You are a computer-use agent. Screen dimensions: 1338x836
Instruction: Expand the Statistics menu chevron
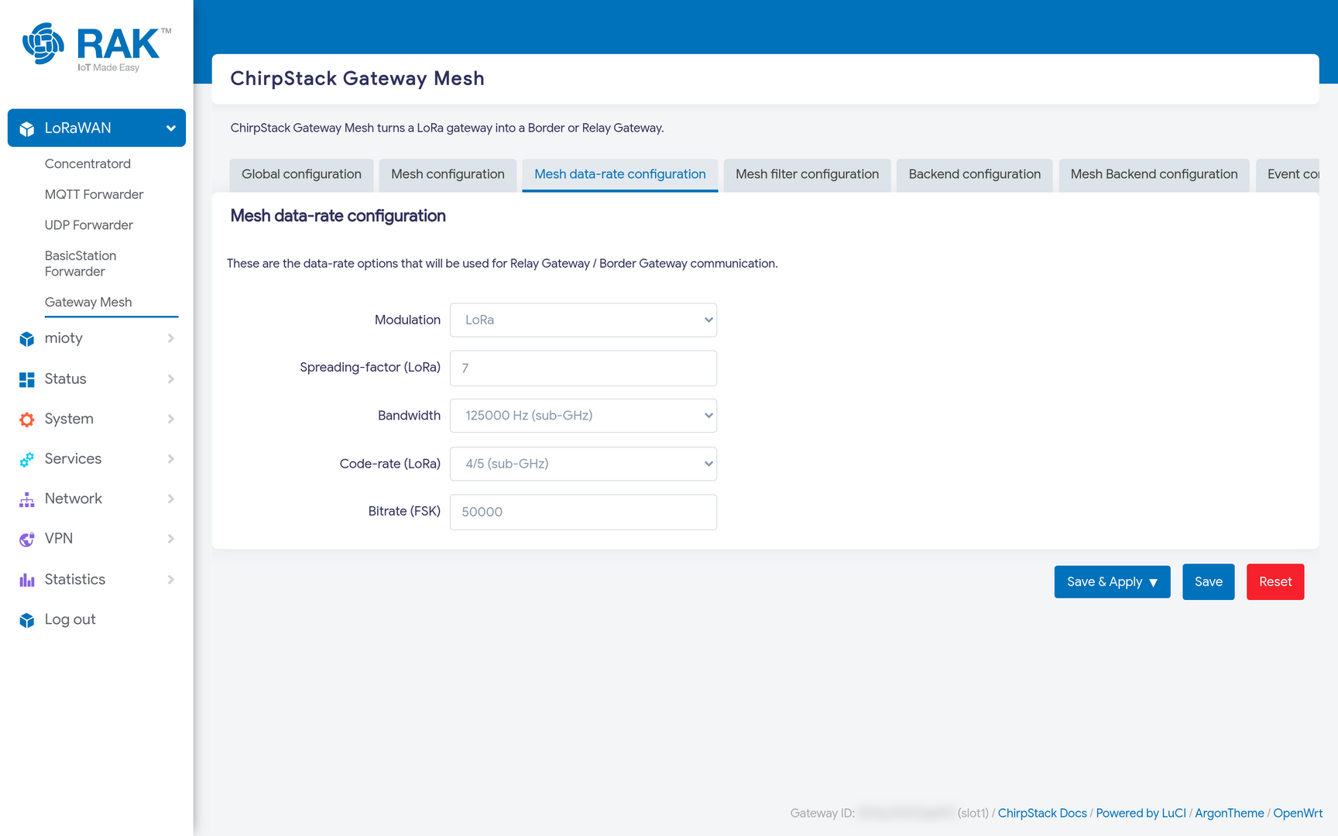pyautogui.click(x=170, y=579)
